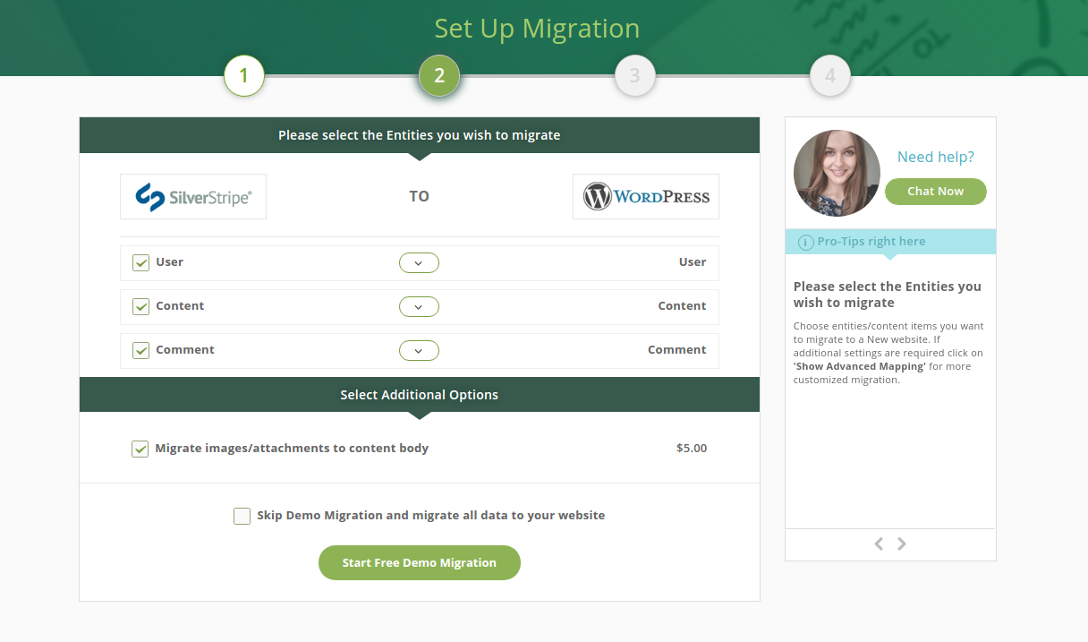The image size is (1088, 642).
Task: Uncheck the Content entity checkbox
Action: (x=140, y=306)
